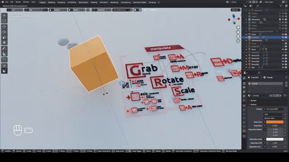Switch to the Shading workspace tab
289x162 pixels.
pos(94,2)
